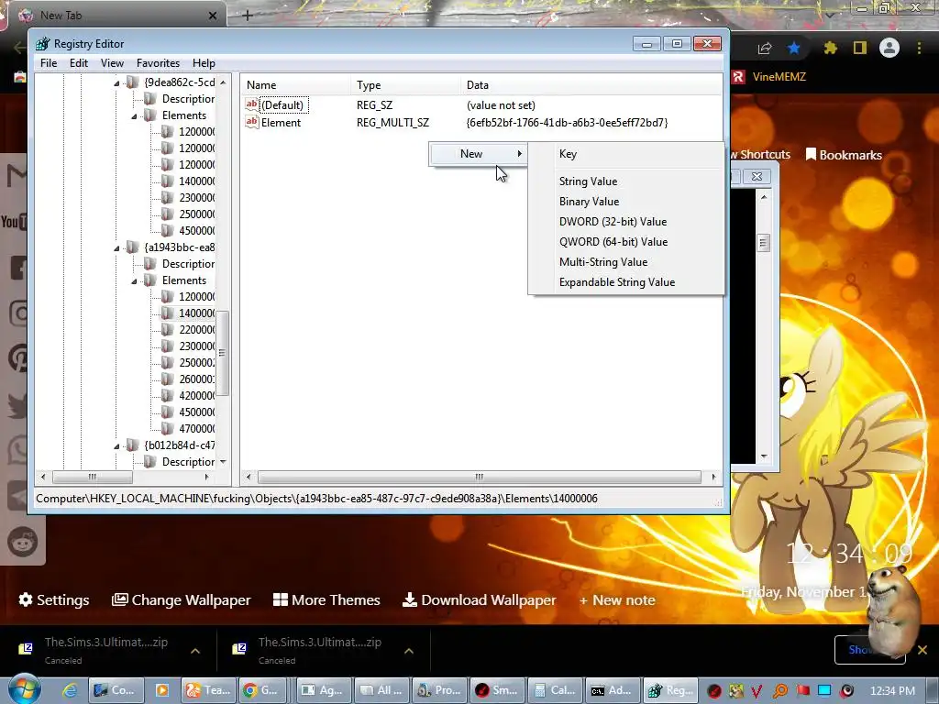Click the speaker tray icon

[x=846, y=691]
